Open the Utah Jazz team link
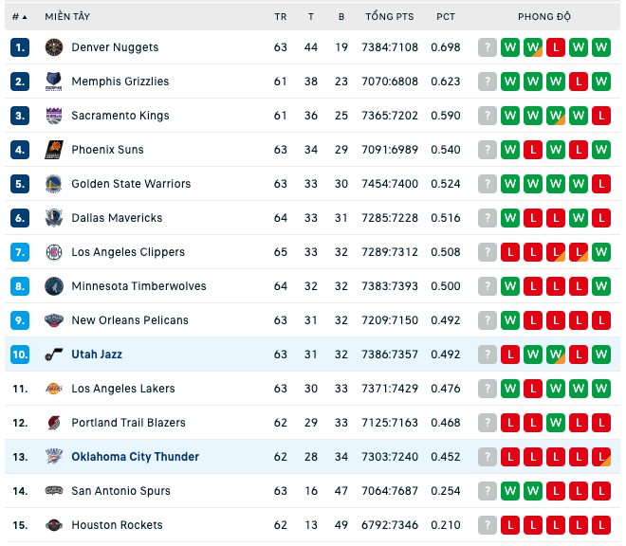Image resolution: width=626 pixels, height=546 pixels. pos(97,355)
